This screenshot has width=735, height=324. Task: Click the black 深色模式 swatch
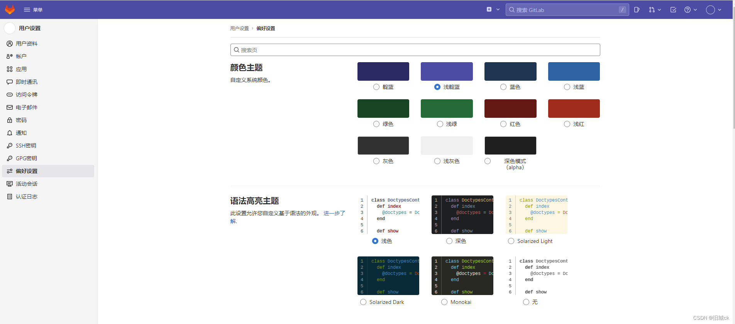510,146
